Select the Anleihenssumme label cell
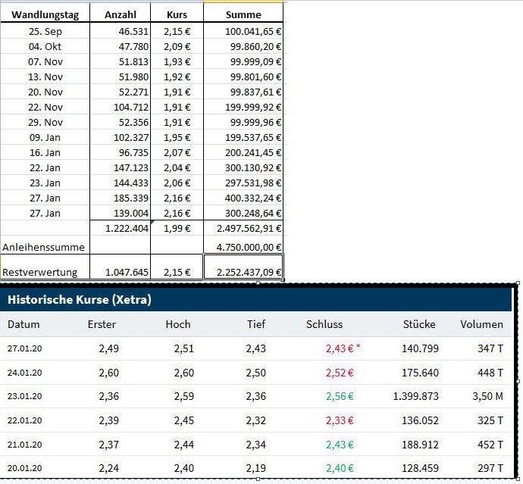Viewport: 523px width, 484px height. coord(44,247)
